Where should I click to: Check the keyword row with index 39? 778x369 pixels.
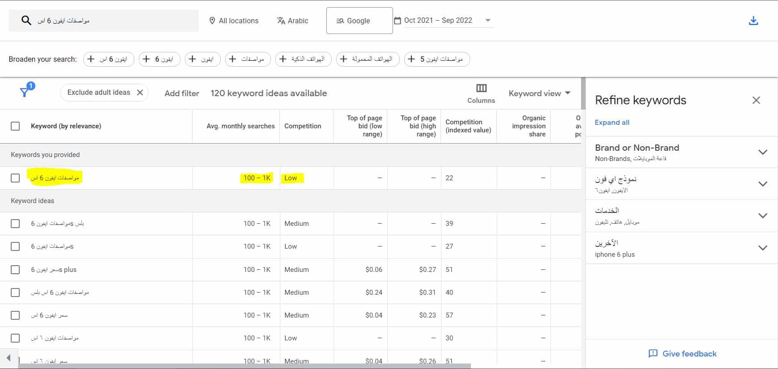coord(15,224)
